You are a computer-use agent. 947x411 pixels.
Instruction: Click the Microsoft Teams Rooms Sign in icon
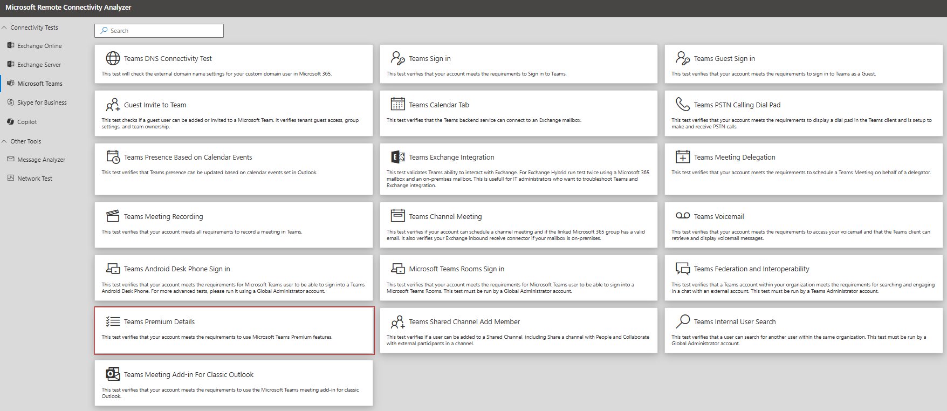click(397, 269)
